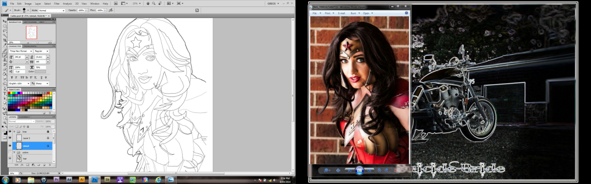Open After Effects from the taskbar
The height and width of the screenshot is (184, 591).
coord(69,179)
